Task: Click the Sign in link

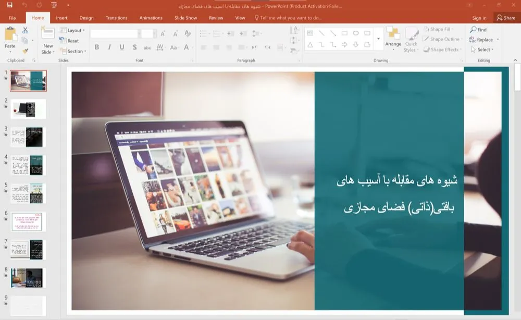Action: 479,18
